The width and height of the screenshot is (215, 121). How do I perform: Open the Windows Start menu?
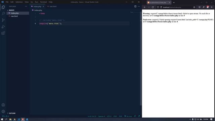(x=2, y=119)
